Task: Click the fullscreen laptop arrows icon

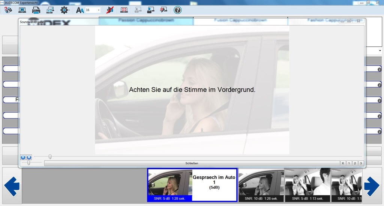Action: pyautogui.click(x=124, y=10)
